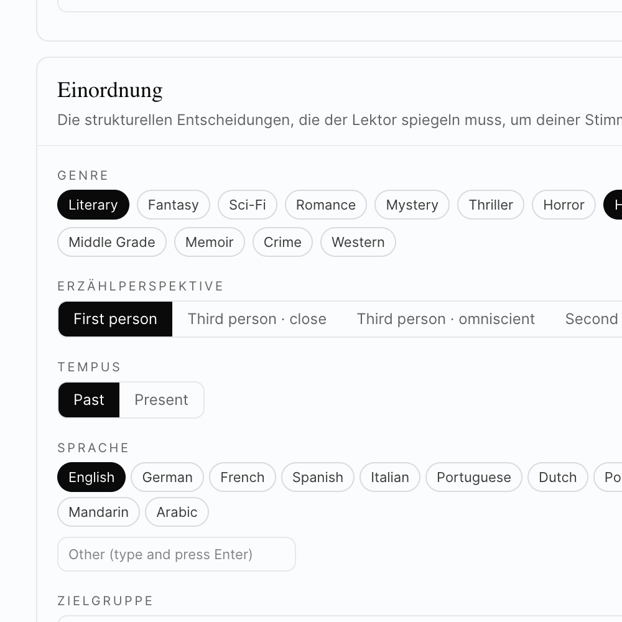This screenshot has height=622, width=622.
Task: Add Horror to selected genres
Action: pyautogui.click(x=563, y=205)
